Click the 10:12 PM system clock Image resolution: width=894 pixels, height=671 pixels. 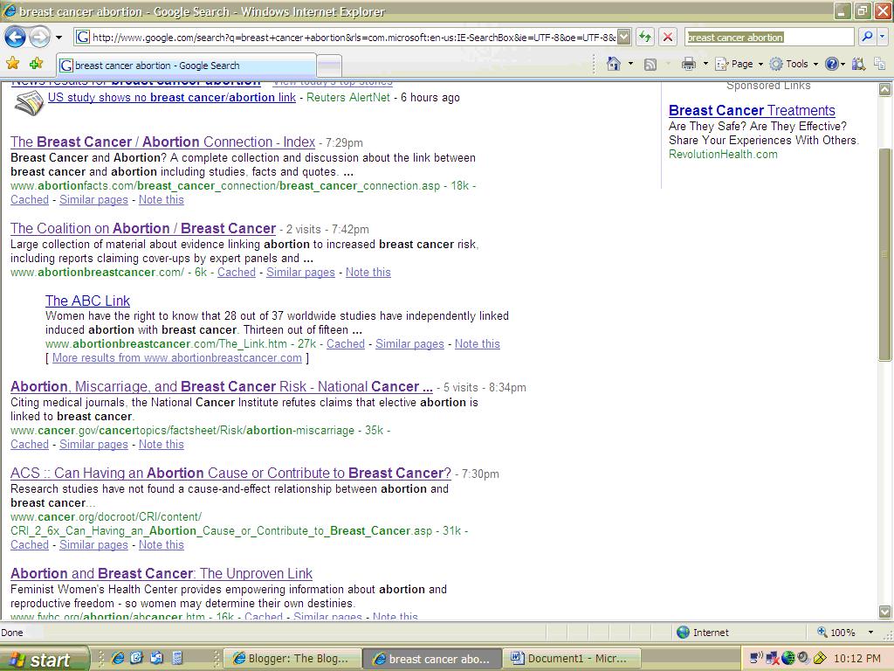[x=857, y=659]
